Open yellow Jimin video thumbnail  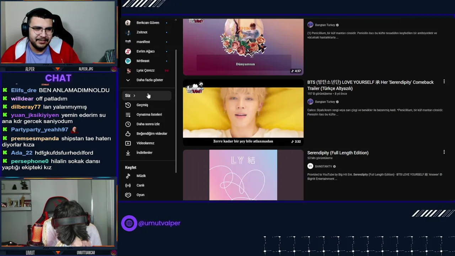243,112
